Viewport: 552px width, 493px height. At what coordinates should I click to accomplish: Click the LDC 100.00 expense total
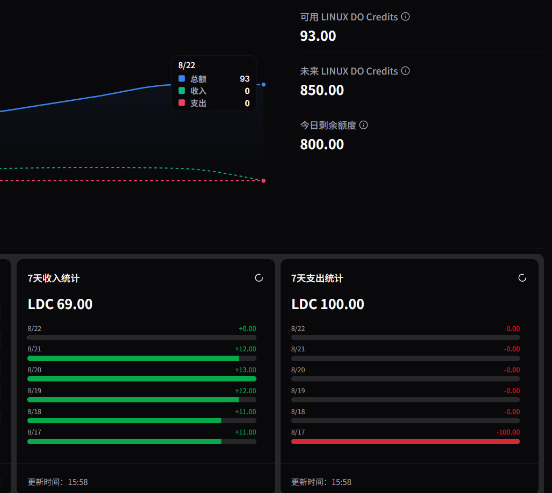328,304
